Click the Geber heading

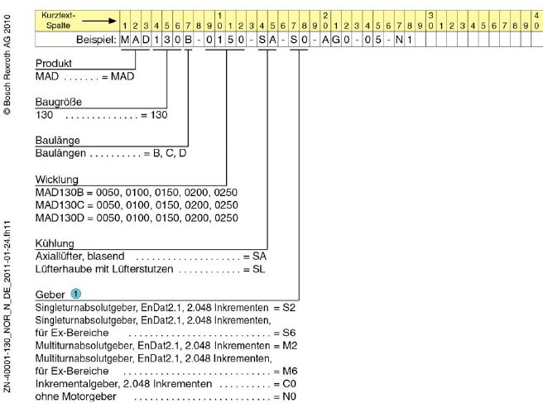52,295
